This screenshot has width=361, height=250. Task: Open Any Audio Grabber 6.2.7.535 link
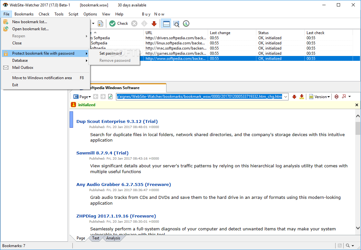124,184
